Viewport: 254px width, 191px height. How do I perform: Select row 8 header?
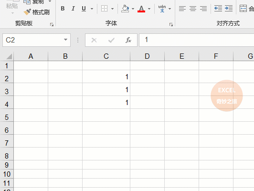pyautogui.click(x=7, y=154)
